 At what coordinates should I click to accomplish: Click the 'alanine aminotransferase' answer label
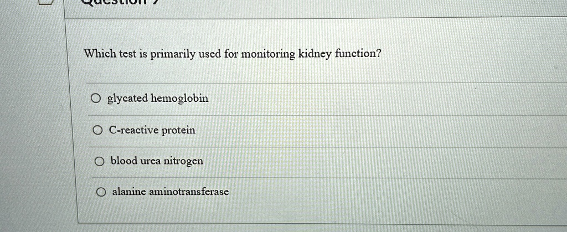(x=171, y=191)
